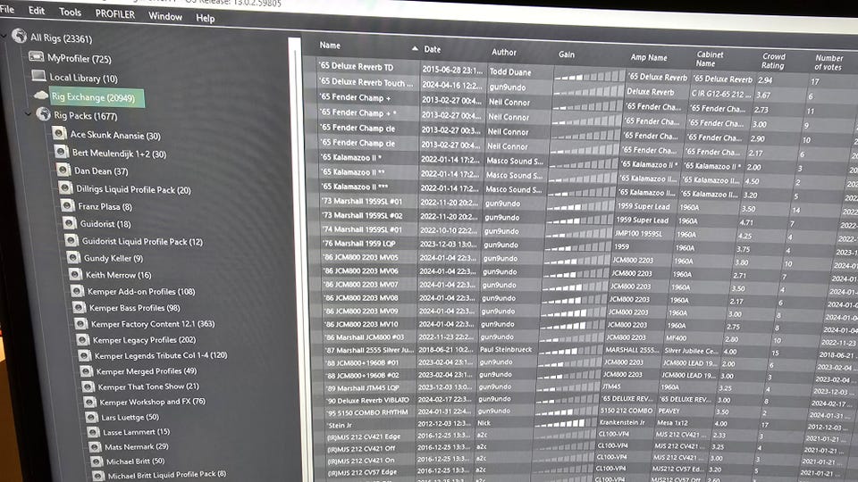Click the Guidorist Liquid Profile Pack icon
This screenshot has height=482, width=858.
point(71,240)
